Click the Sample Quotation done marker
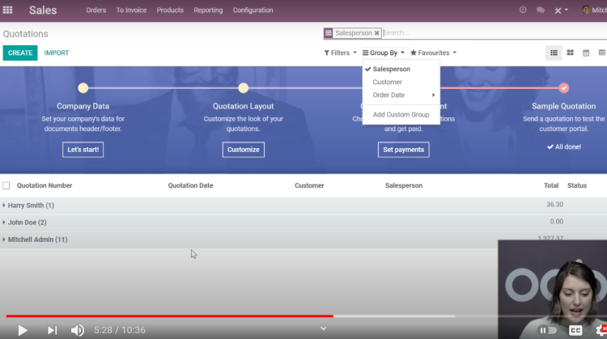The width and height of the screenshot is (607, 339). click(x=563, y=88)
